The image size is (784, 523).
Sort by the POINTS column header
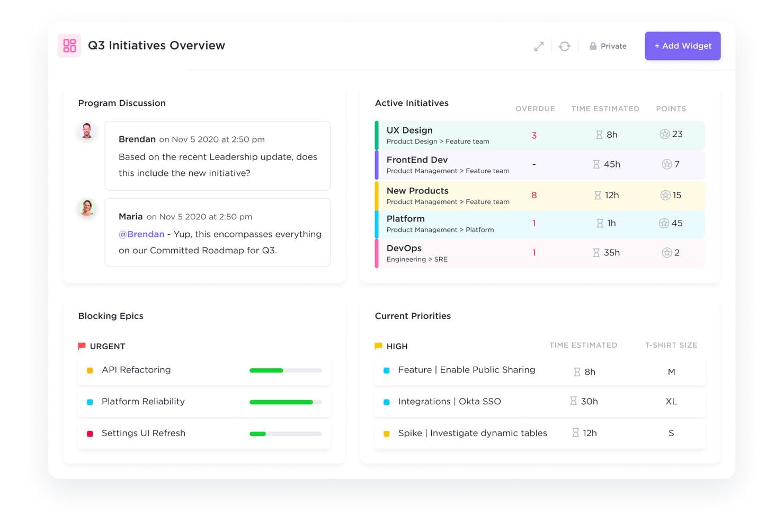(671, 109)
